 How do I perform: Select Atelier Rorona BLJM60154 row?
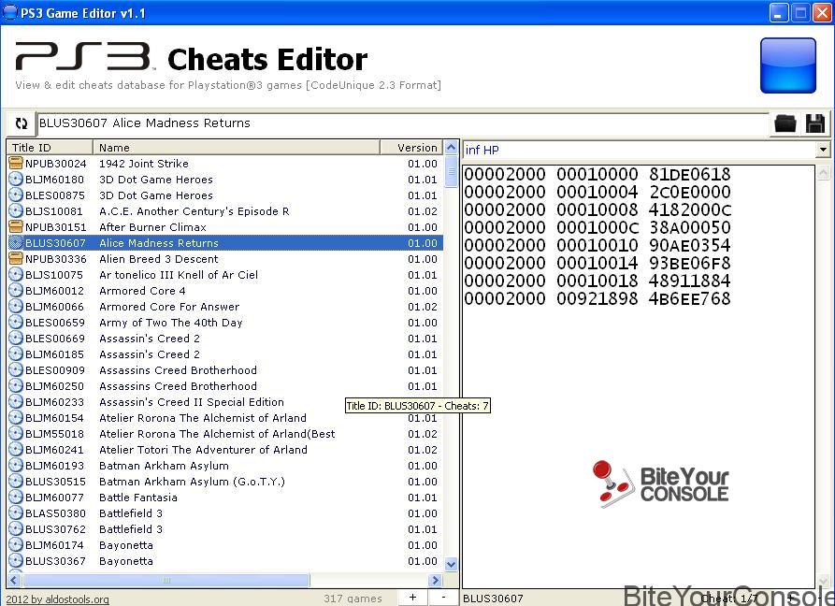coord(225,418)
